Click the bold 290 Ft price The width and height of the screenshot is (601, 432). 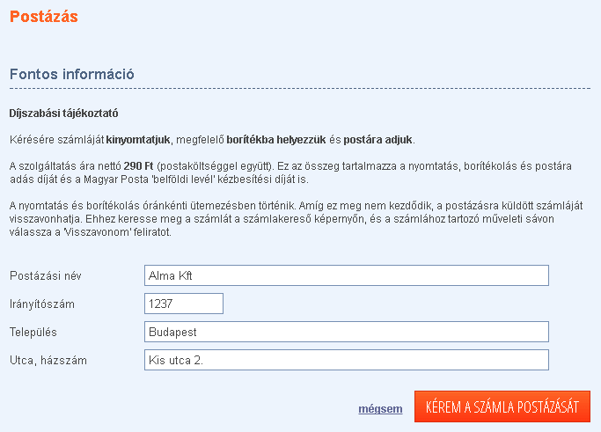pyautogui.click(x=138, y=165)
